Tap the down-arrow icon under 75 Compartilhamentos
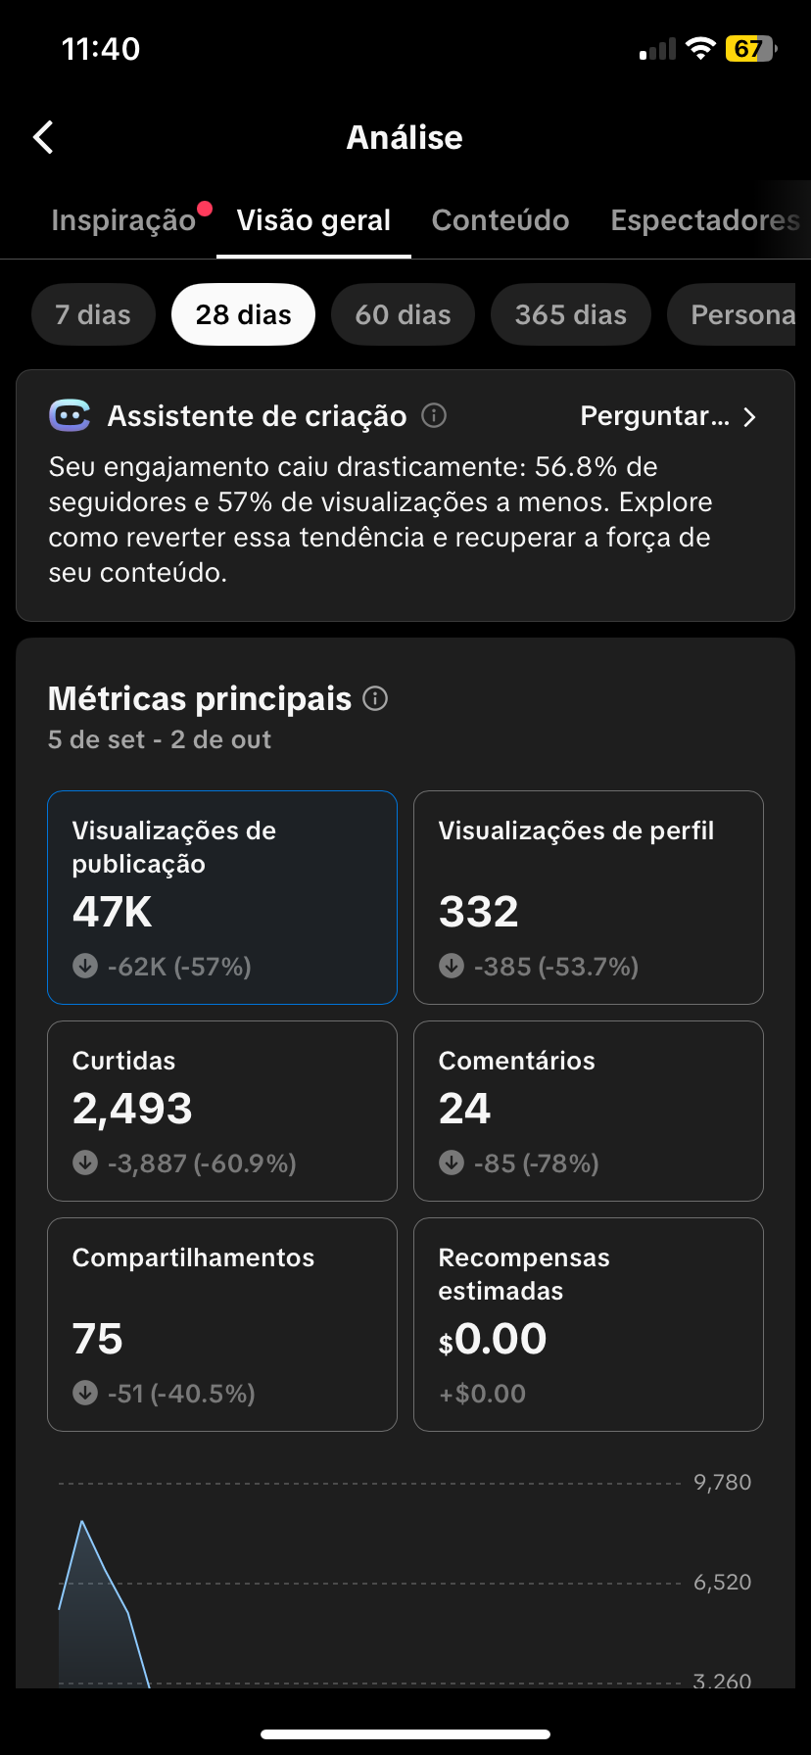 85,1393
